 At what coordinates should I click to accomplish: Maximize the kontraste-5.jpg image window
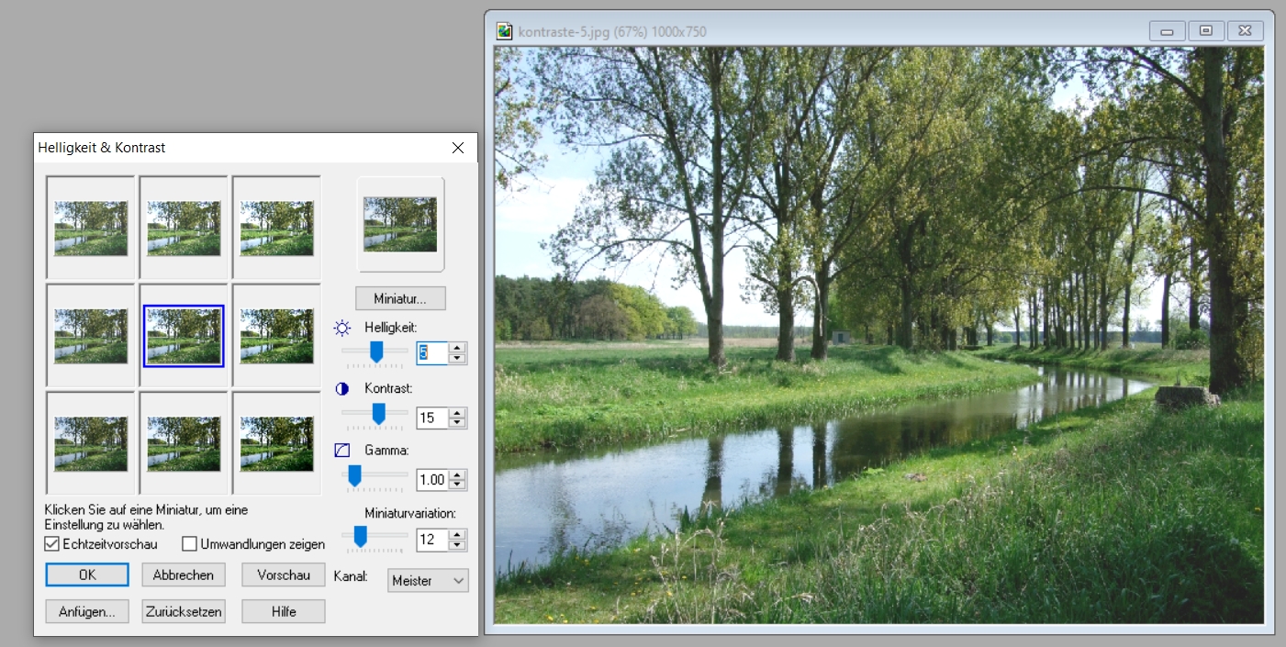[x=1206, y=31]
